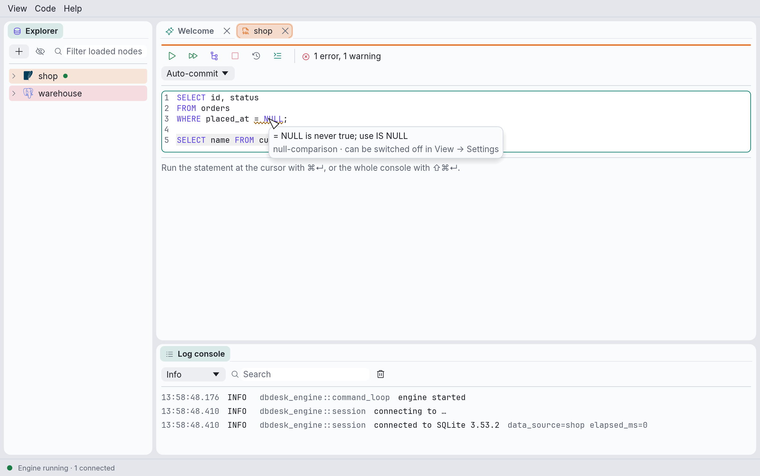Open query history clock icon
Viewport: 760px width, 476px height.
click(x=256, y=56)
